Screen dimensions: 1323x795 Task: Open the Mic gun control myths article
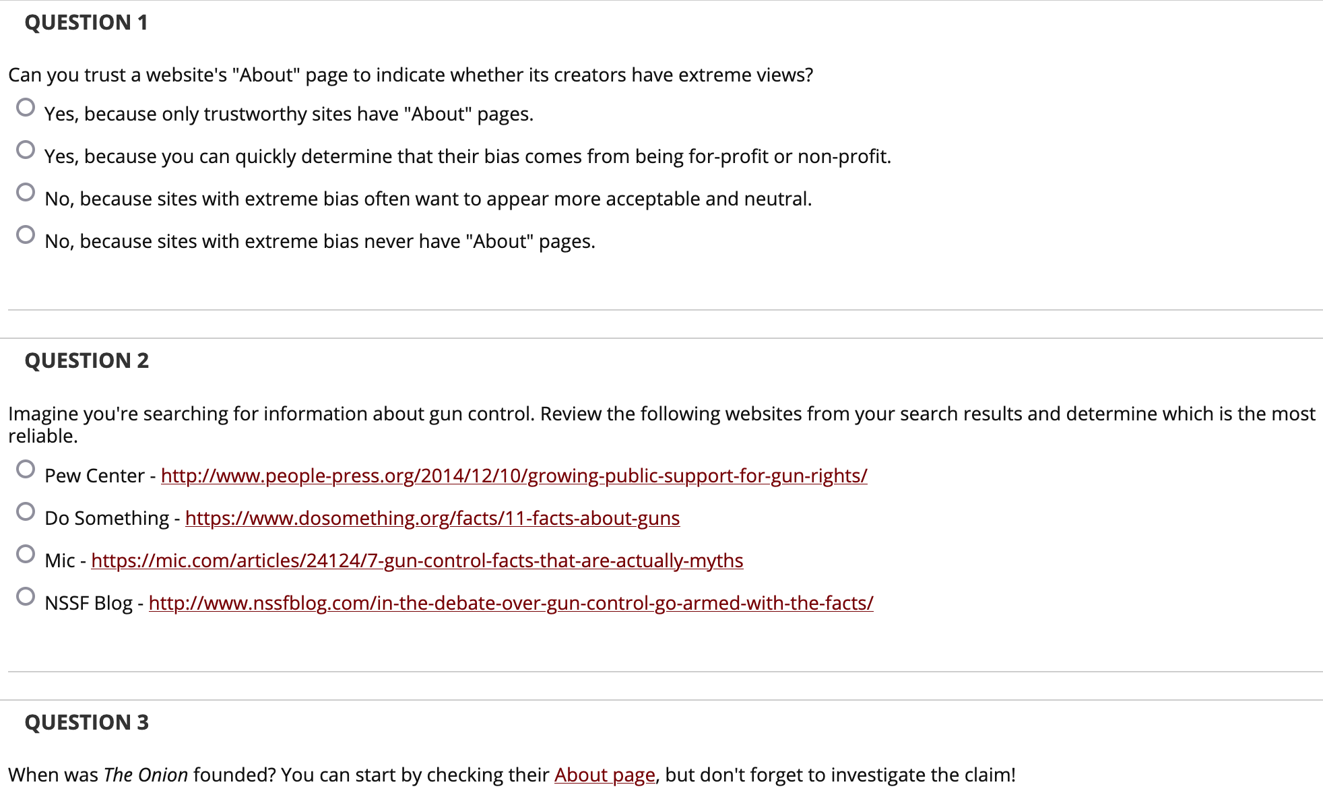[417, 560]
